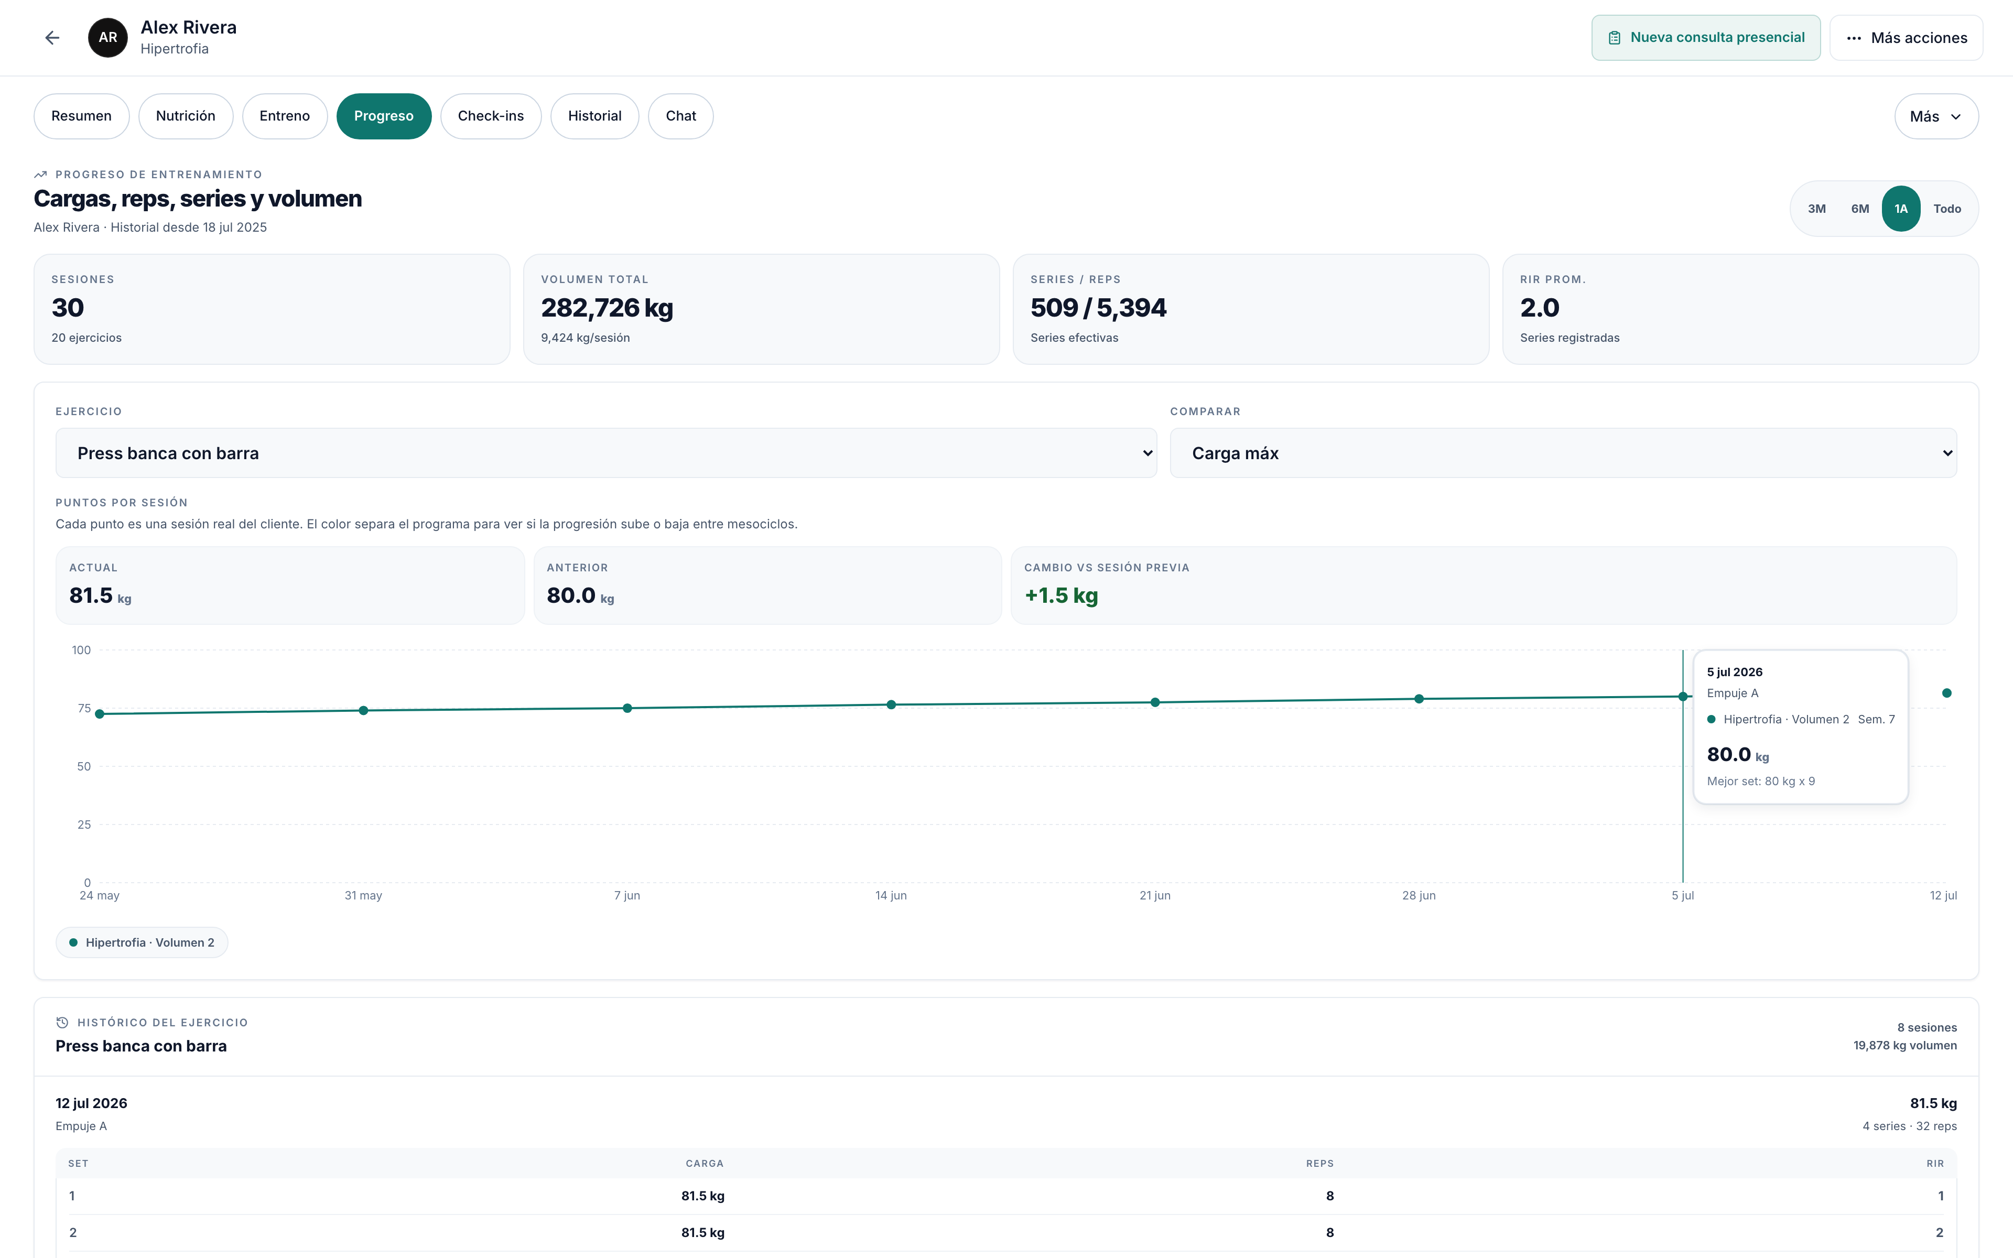This screenshot has height=1258, width=2013.
Task: Expand the Más tabs dropdown
Action: click(1936, 116)
